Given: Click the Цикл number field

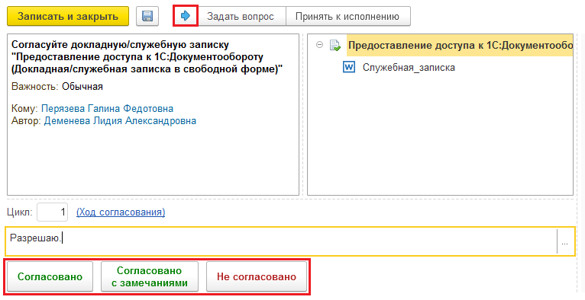Looking at the screenshot, I should click(52, 212).
